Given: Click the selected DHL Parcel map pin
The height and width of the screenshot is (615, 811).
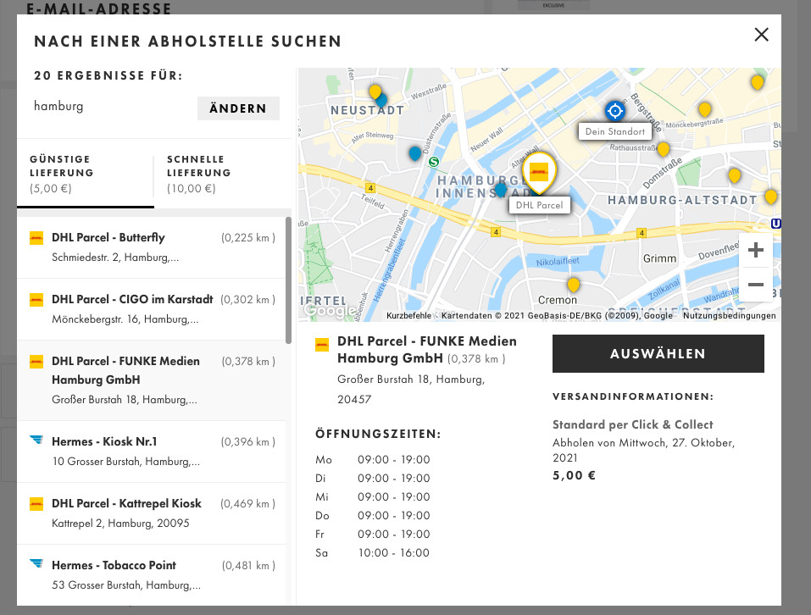Looking at the screenshot, I should [x=539, y=172].
